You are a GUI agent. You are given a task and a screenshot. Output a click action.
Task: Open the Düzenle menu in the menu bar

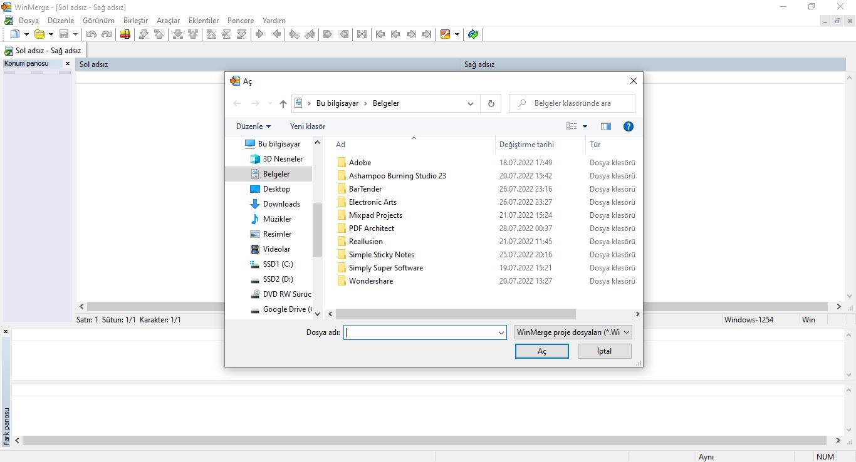point(61,21)
